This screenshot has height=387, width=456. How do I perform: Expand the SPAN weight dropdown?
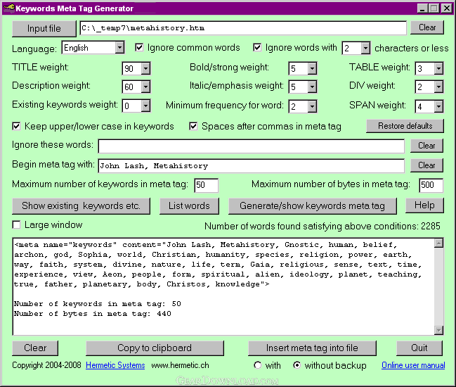tap(438, 107)
